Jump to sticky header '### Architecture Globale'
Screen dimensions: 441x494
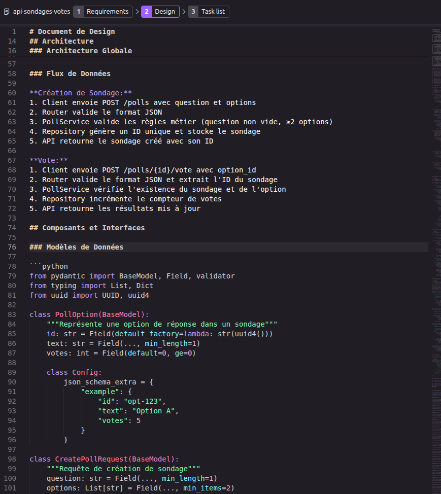point(81,51)
